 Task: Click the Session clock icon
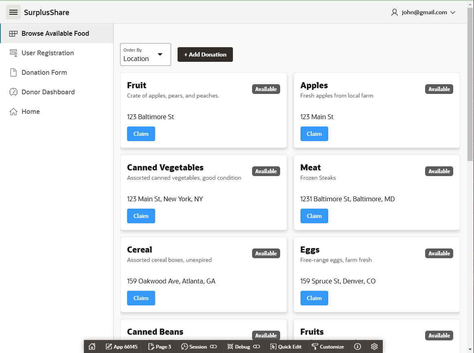(184, 346)
